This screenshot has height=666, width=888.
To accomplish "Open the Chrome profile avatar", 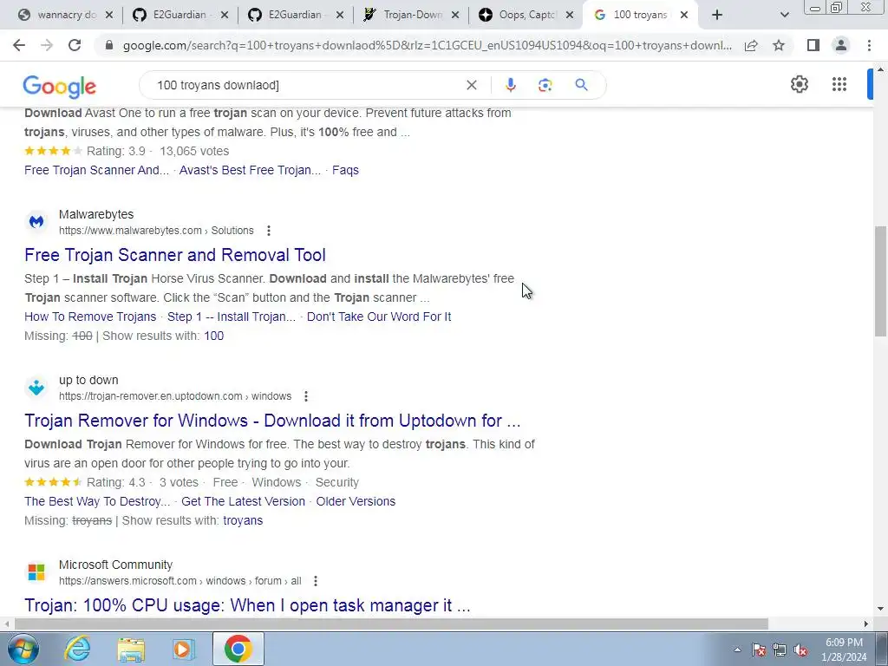I will [841, 45].
